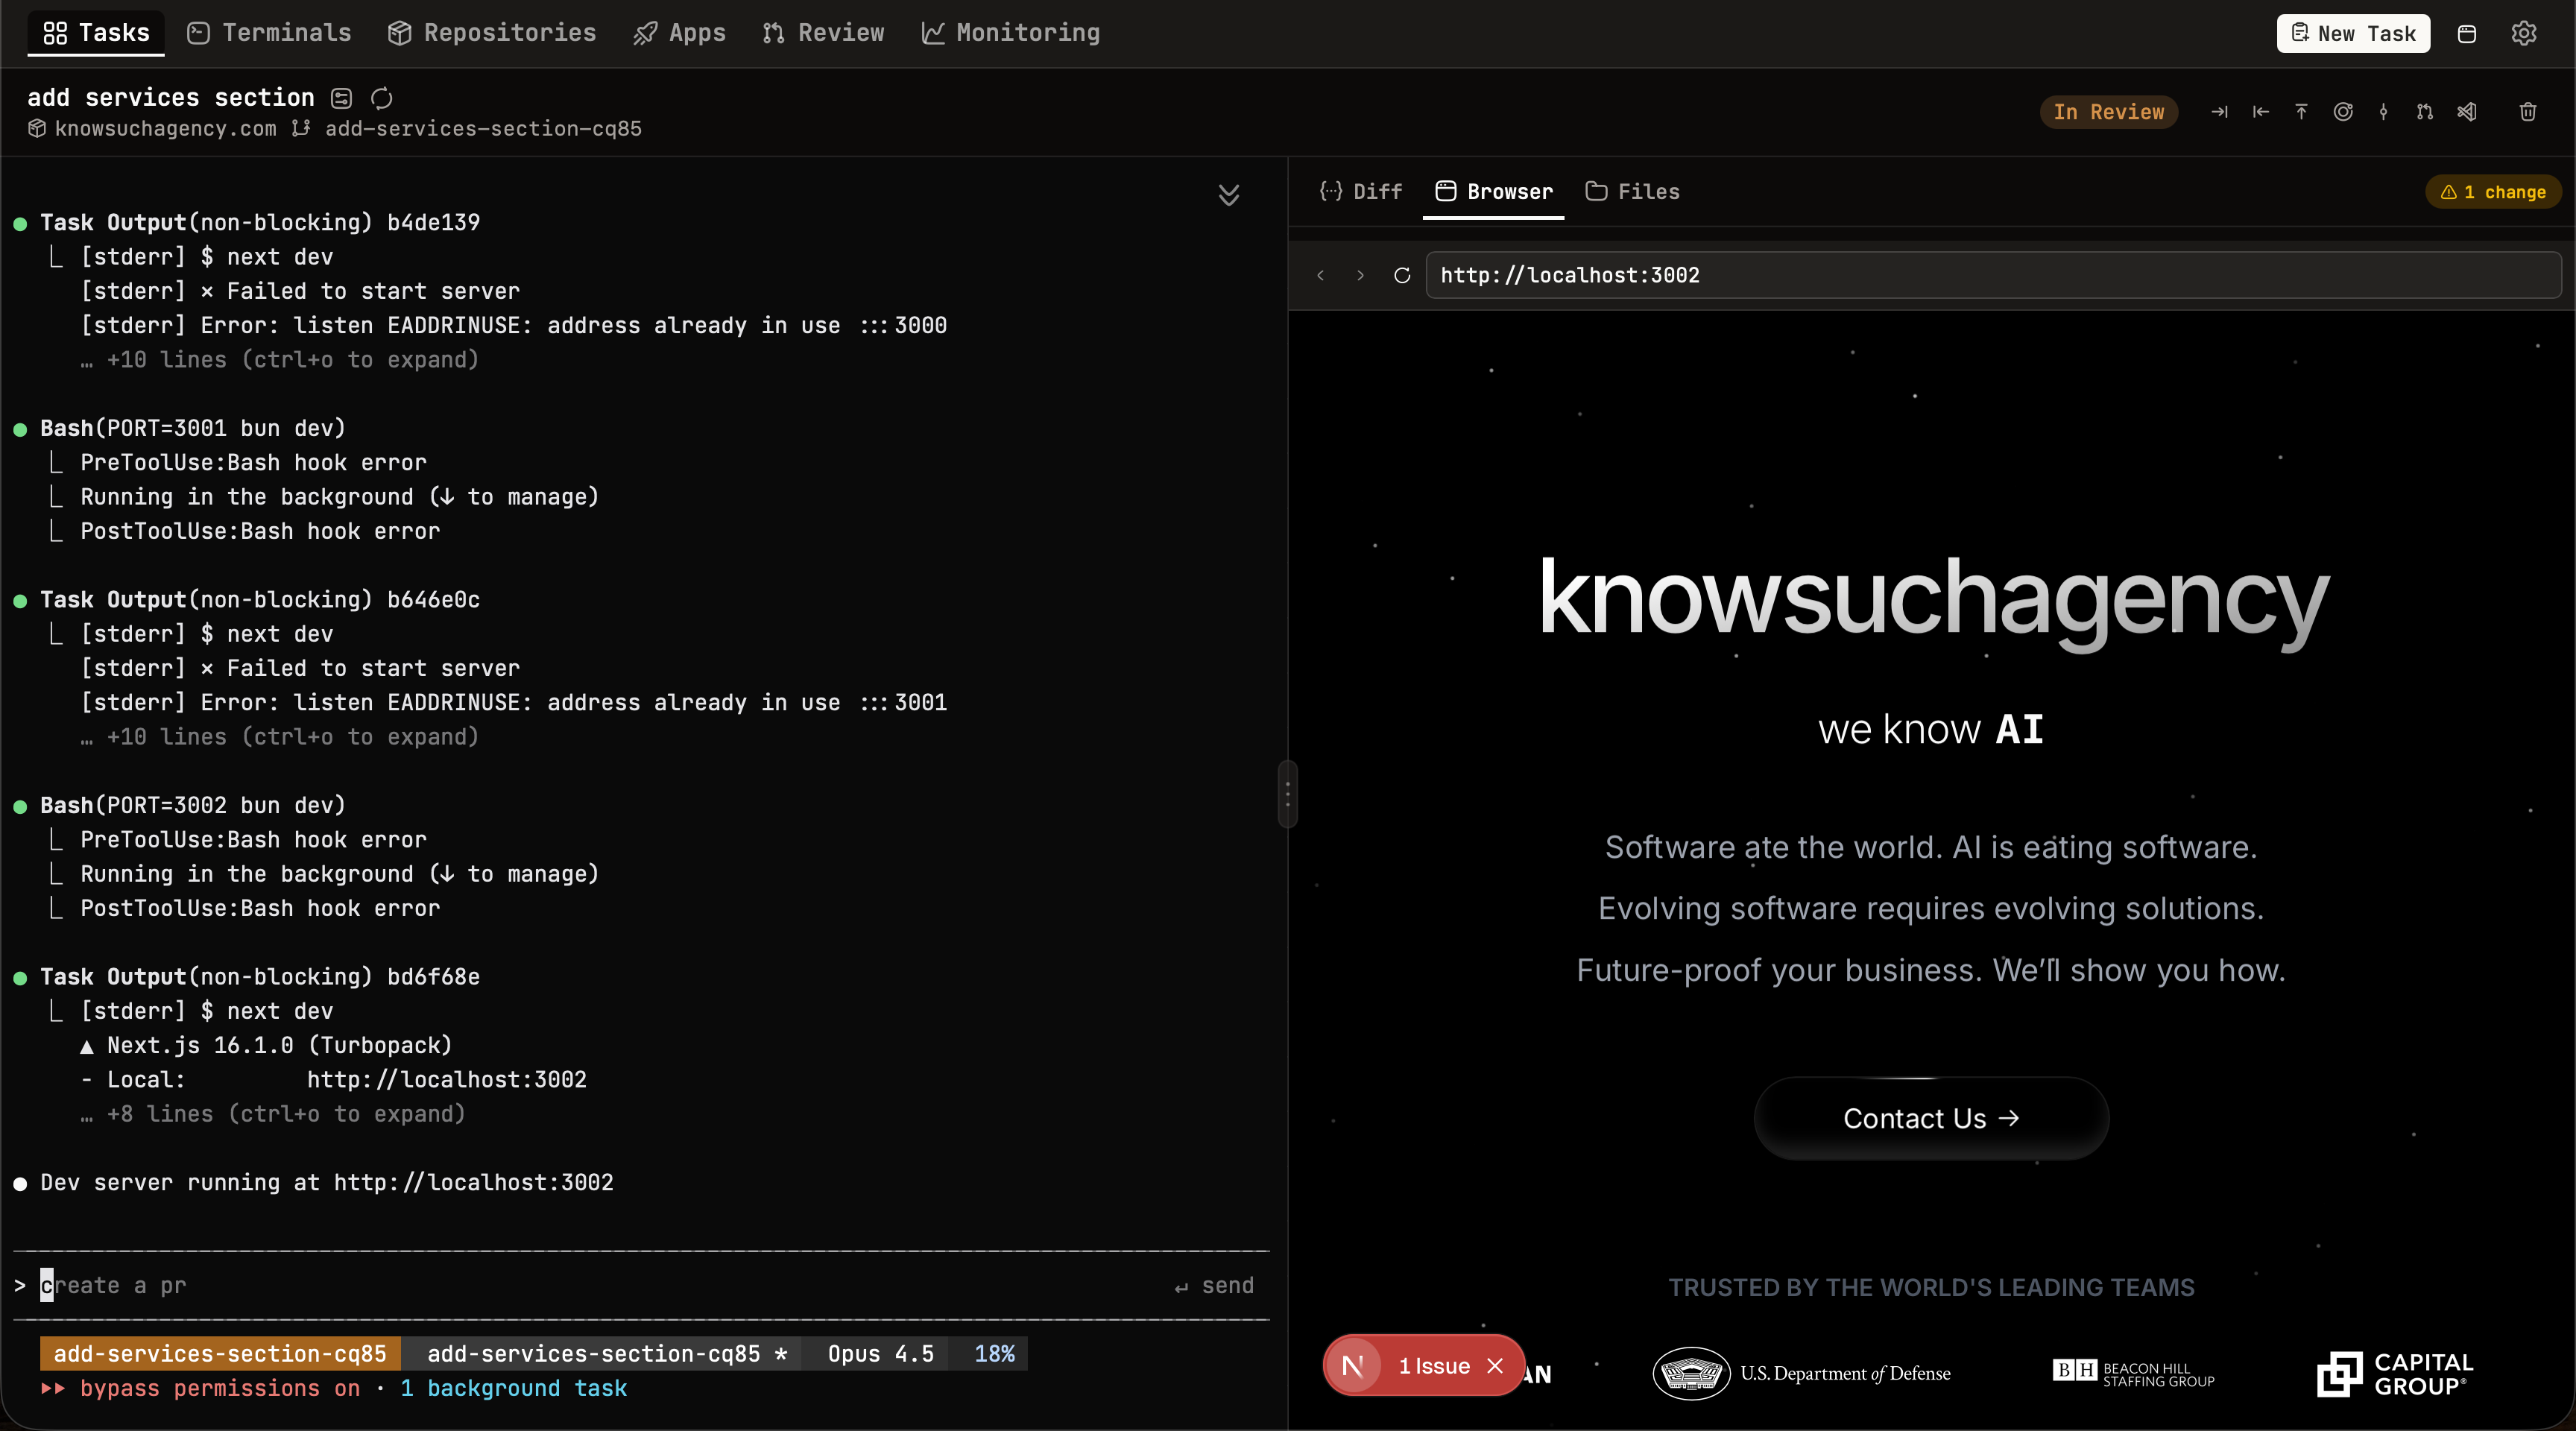
Task: Expand the '+10 lines' under port 3001 error
Action: pos(279,737)
